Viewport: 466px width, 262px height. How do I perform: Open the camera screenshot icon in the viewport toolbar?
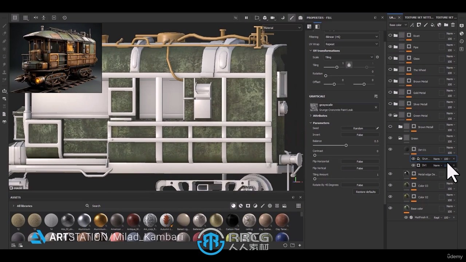click(300, 17)
